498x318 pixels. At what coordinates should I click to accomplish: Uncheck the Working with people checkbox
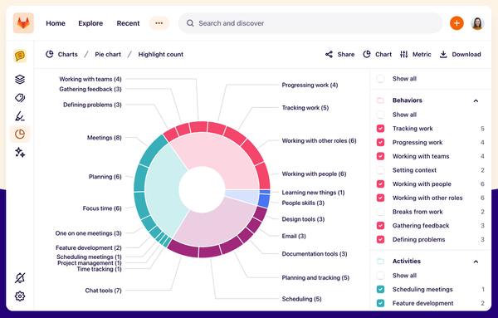pyautogui.click(x=380, y=184)
